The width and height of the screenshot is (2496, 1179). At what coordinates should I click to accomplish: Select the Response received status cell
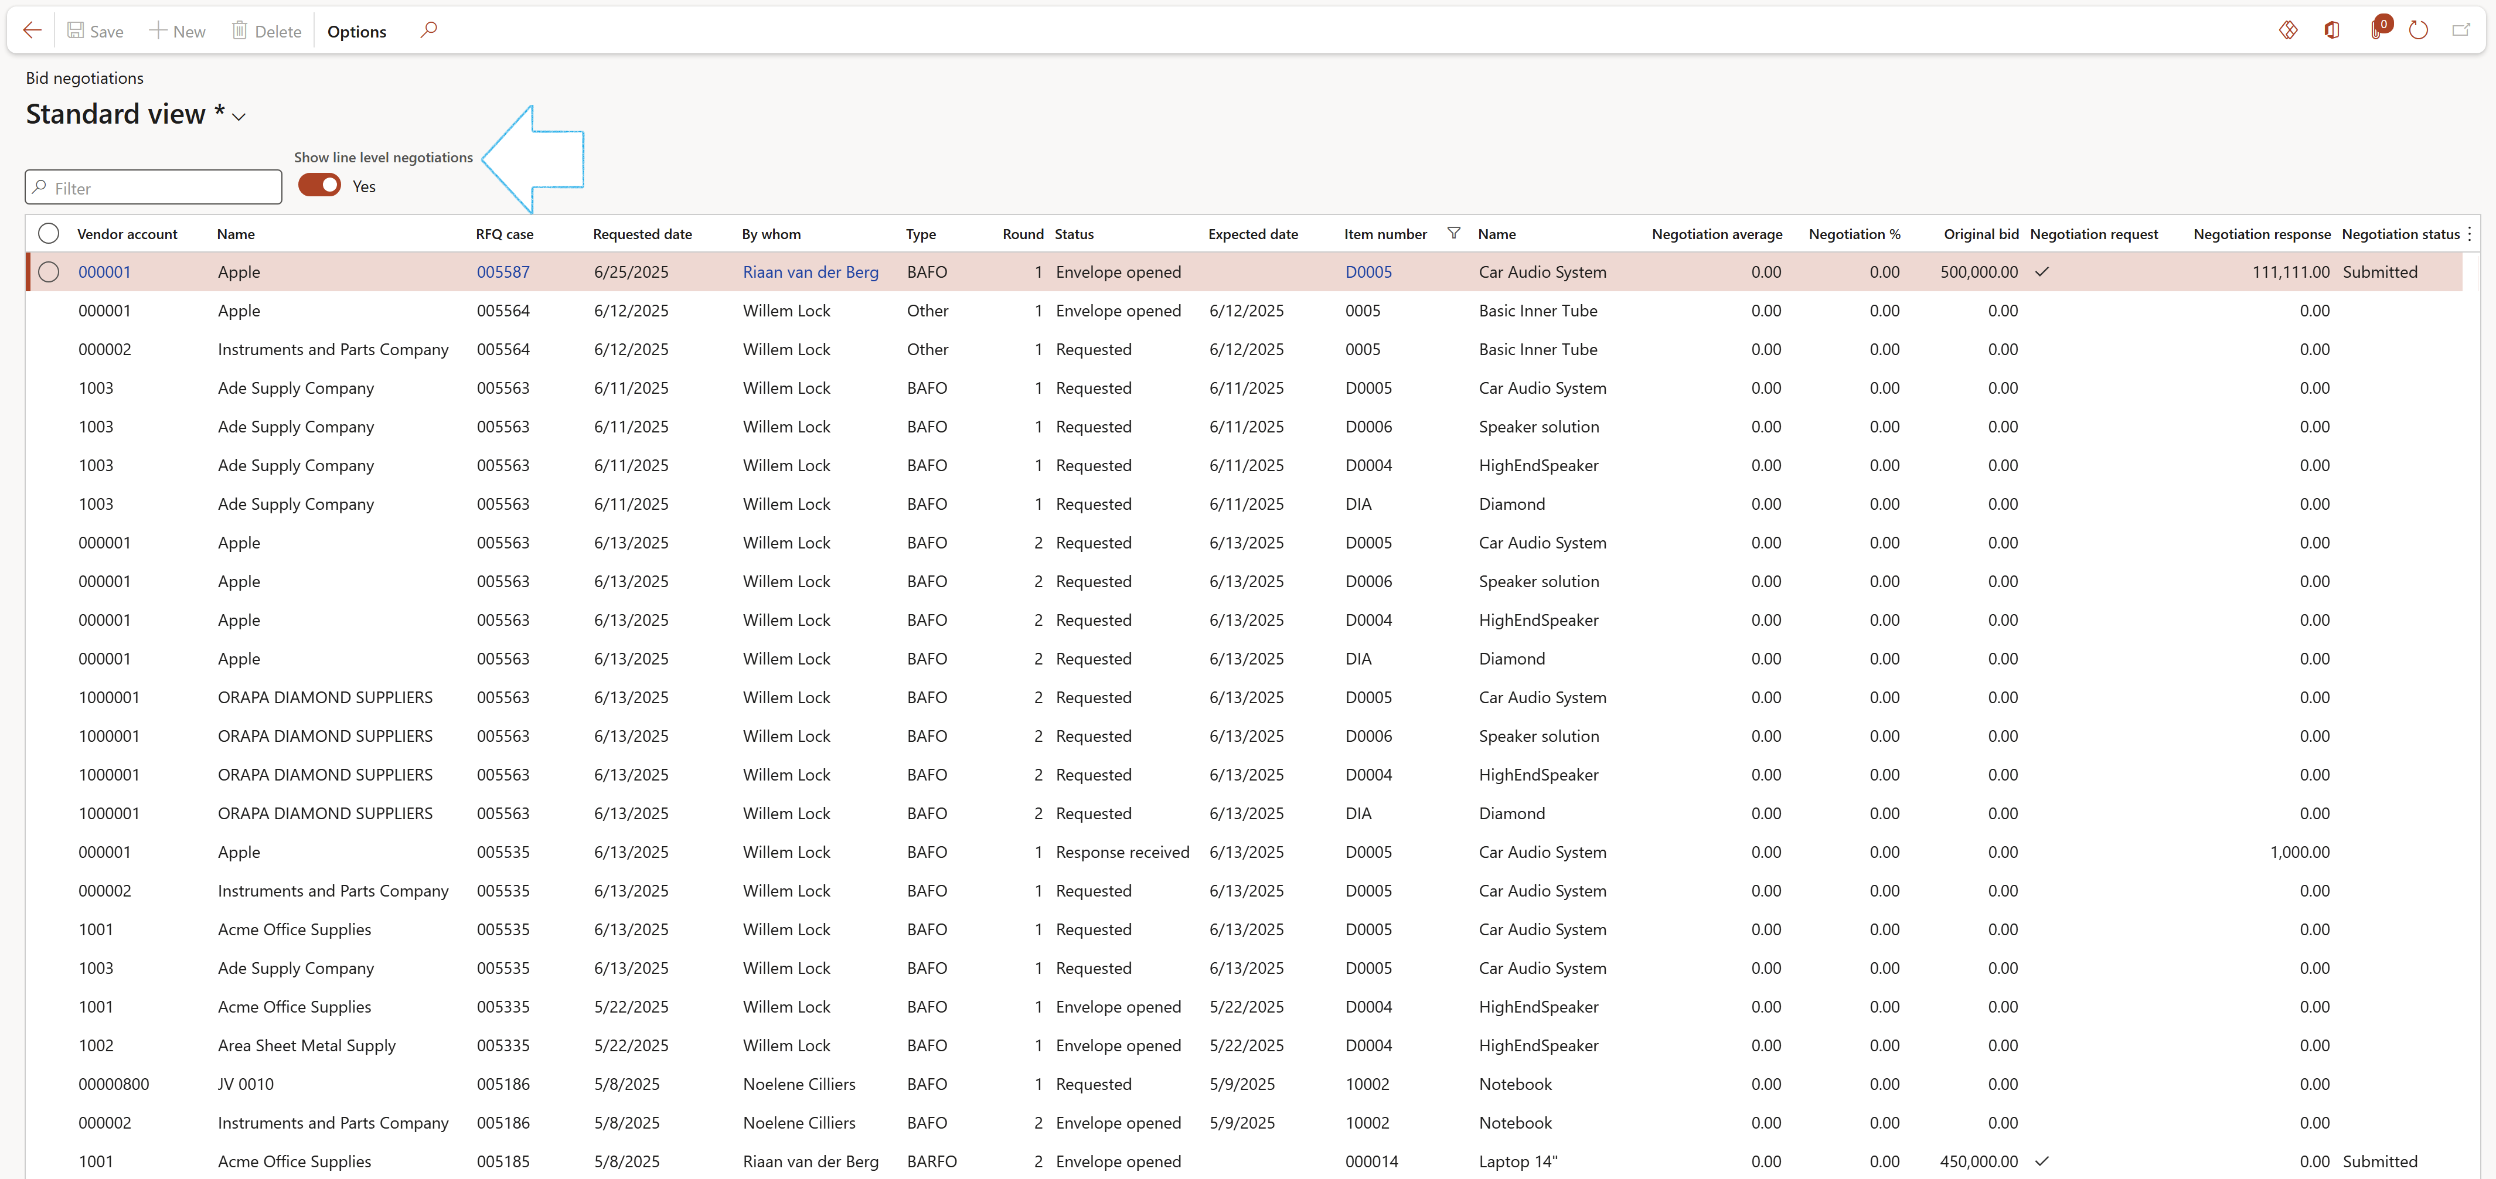[x=1122, y=853]
